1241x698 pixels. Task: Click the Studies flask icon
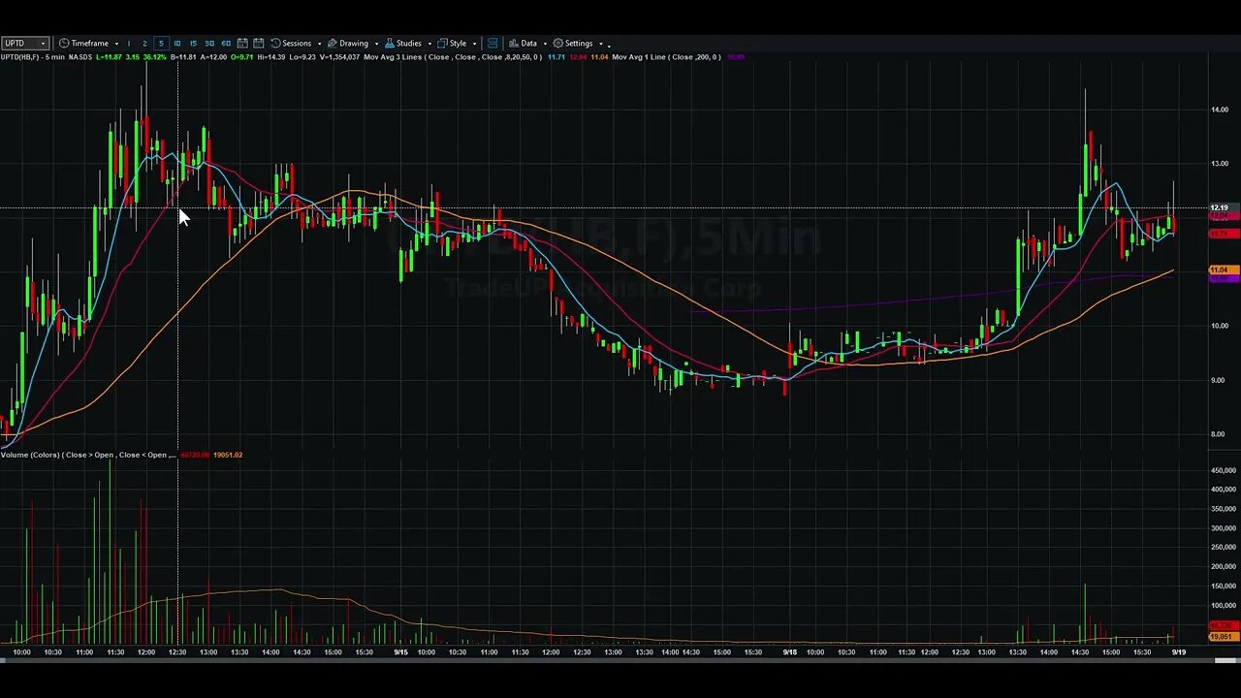[390, 43]
